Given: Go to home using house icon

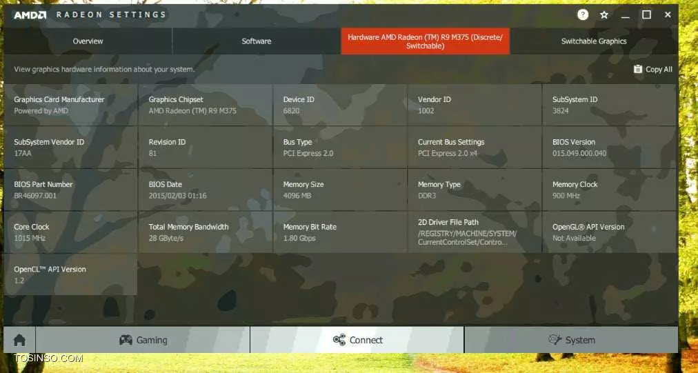Looking at the screenshot, I should coord(19,340).
